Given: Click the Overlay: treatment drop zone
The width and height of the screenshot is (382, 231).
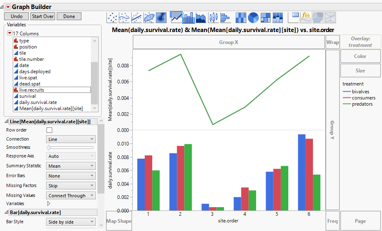Looking at the screenshot, I should point(360,42).
